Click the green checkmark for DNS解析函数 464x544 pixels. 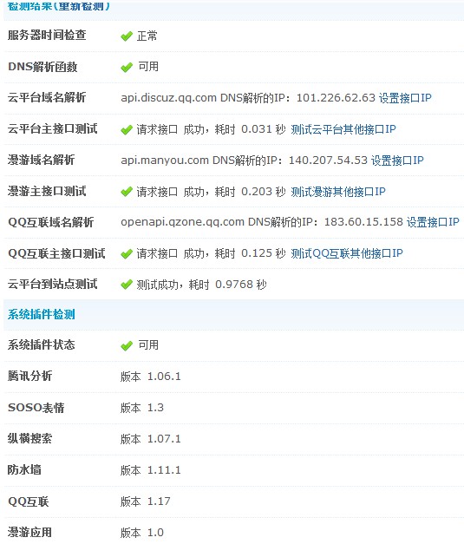point(127,67)
